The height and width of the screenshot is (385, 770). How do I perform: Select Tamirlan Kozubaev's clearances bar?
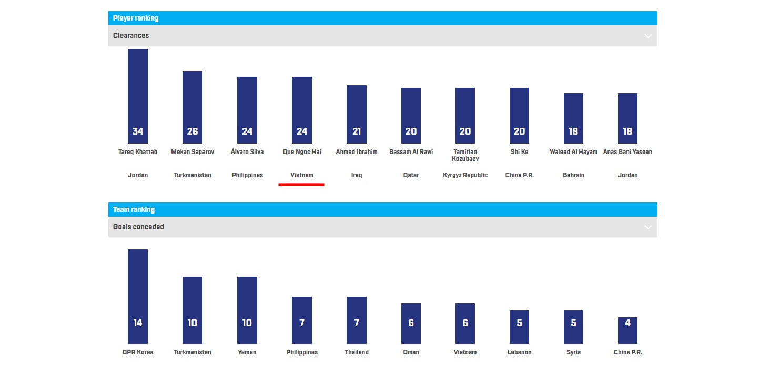pyautogui.click(x=465, y=116)
